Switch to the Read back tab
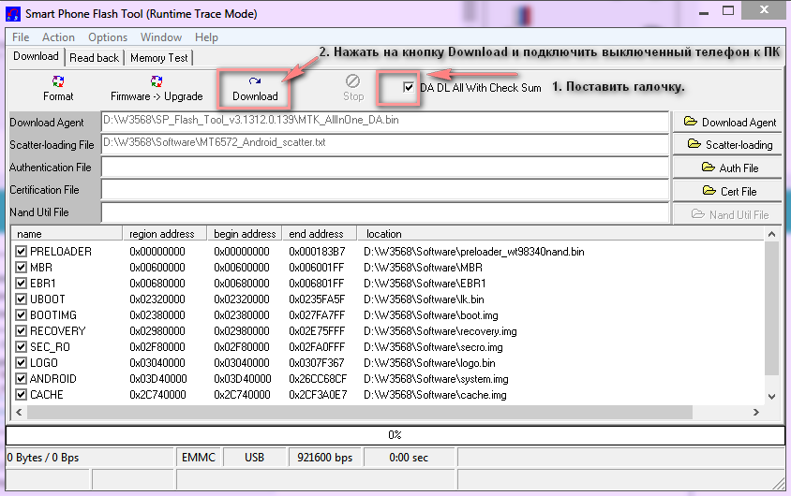The image size is (791, 496). [95, 57]
